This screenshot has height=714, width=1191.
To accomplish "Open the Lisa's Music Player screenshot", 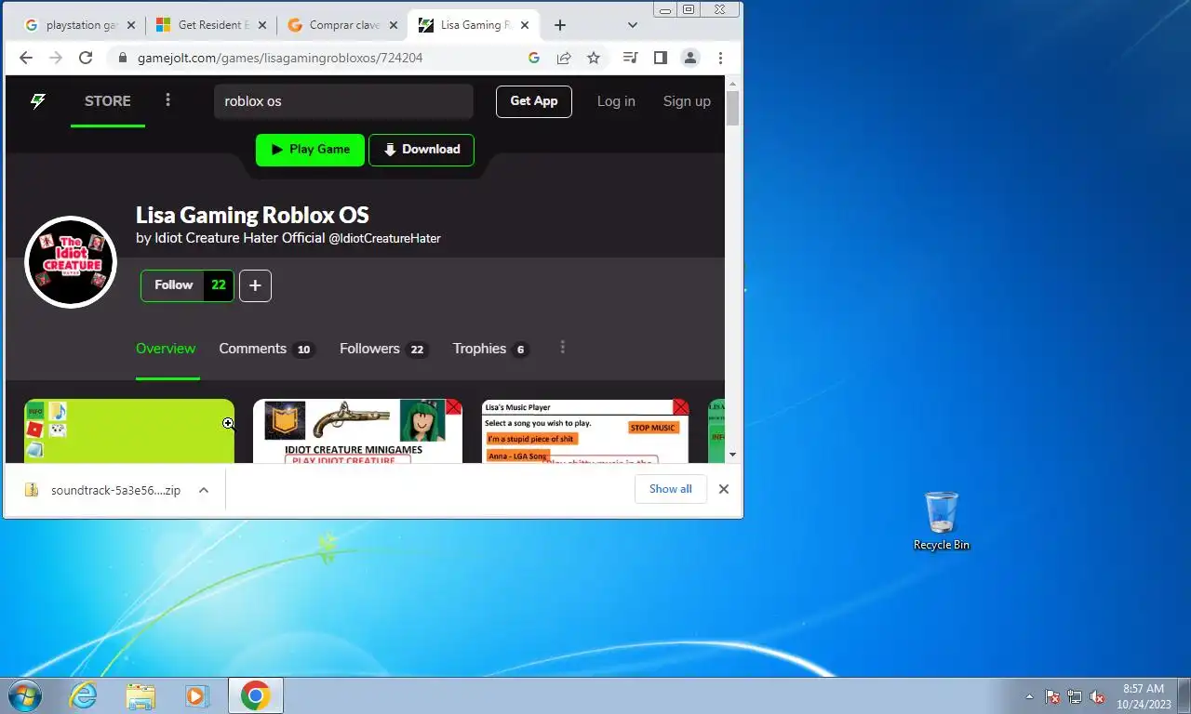I will 585,431.
